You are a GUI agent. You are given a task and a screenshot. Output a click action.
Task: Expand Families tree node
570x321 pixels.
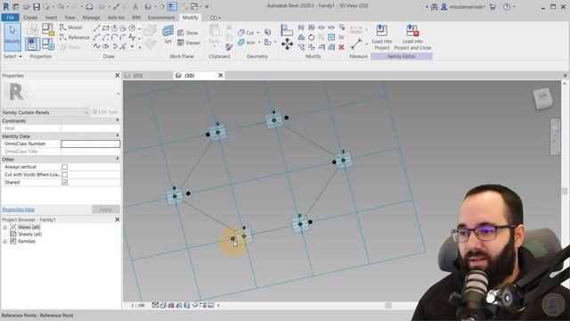coord(5,242)
